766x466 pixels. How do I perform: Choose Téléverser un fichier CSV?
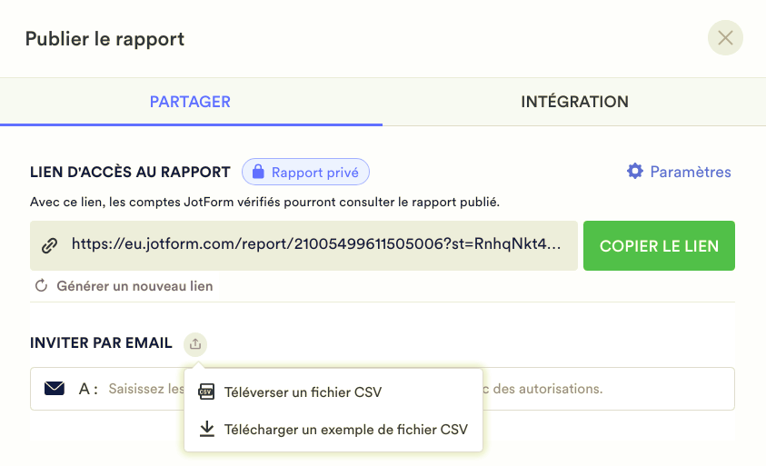[x=303, y=392]
